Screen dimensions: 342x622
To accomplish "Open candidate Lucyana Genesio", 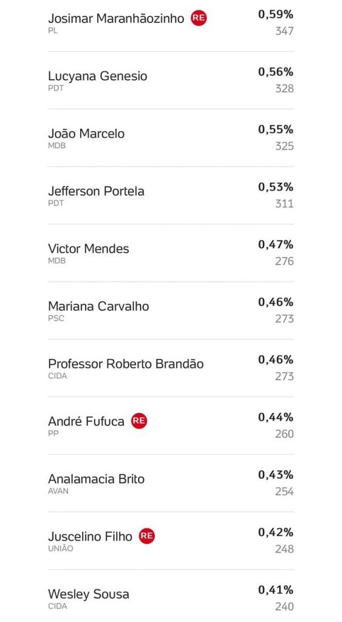I will coord(98,76).
